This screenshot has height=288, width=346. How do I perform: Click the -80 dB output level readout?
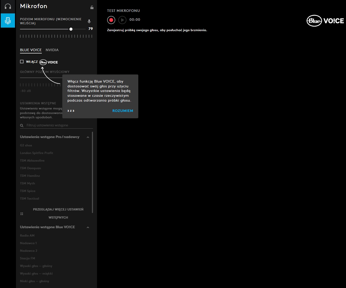click(25, 91)
